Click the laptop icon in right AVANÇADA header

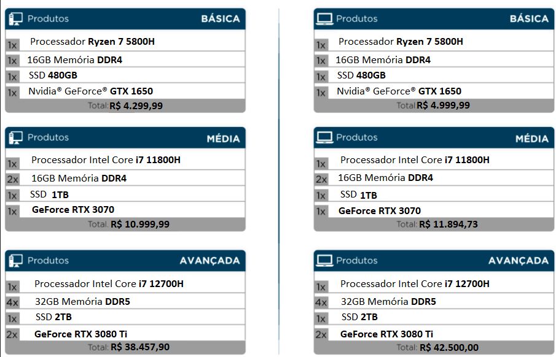tap(324, 261)
